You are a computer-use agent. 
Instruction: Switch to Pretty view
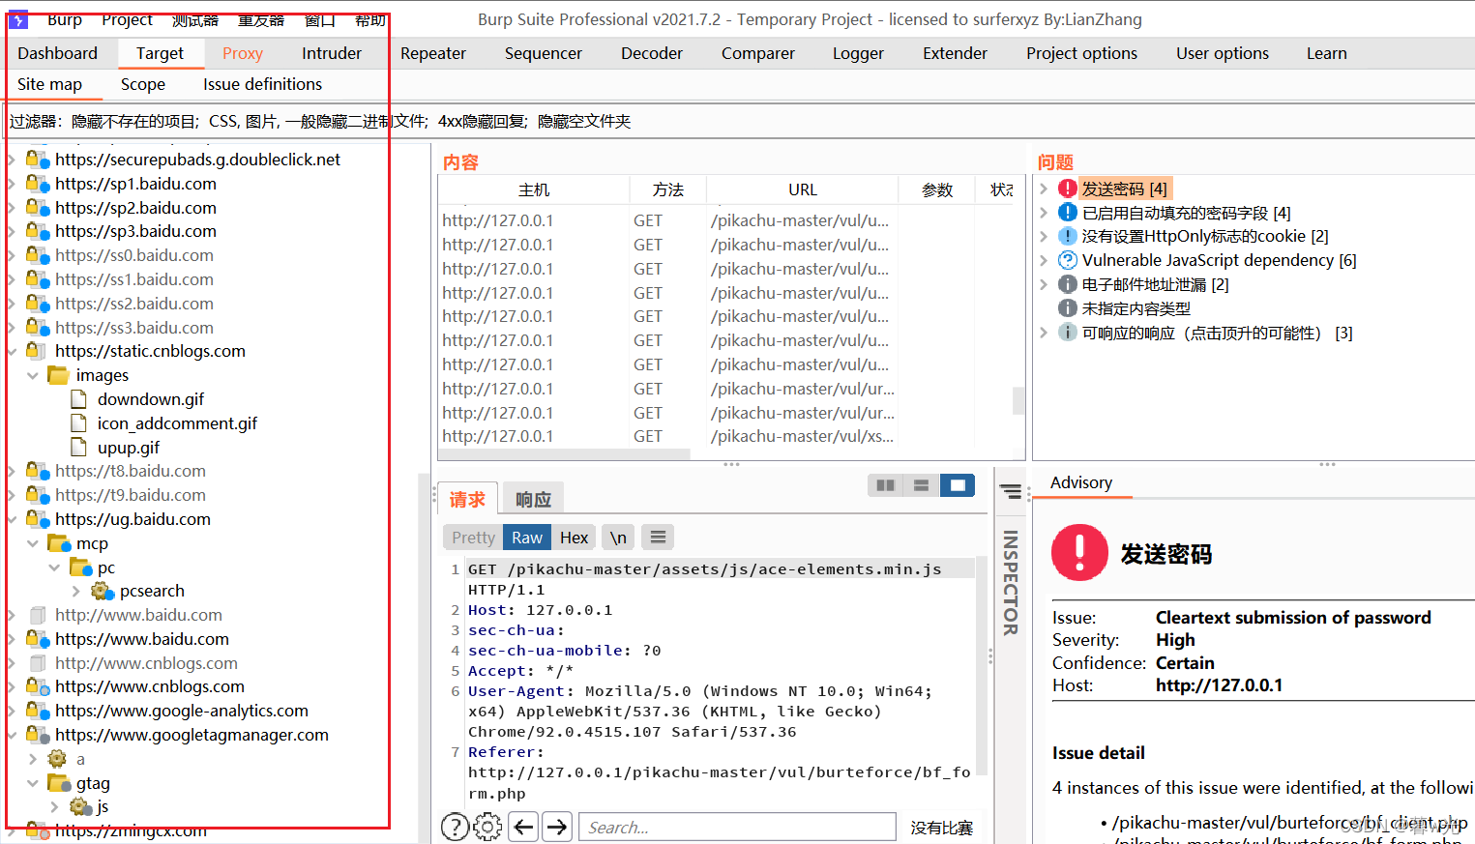(473, 538)
